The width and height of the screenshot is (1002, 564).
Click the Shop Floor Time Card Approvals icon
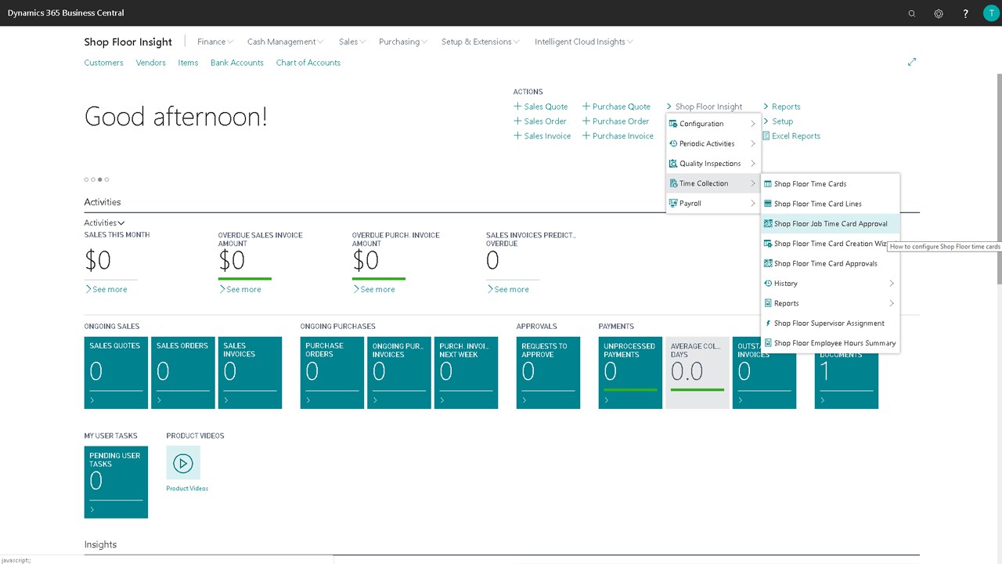point(768,263)
